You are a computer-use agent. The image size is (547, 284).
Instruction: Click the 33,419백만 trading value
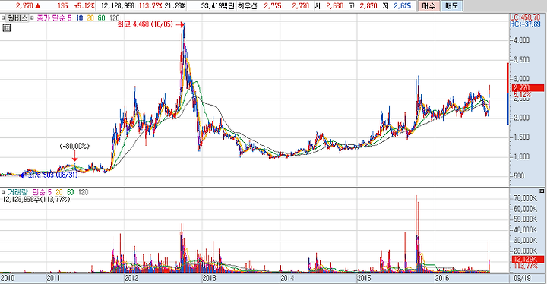click(218, 5)
